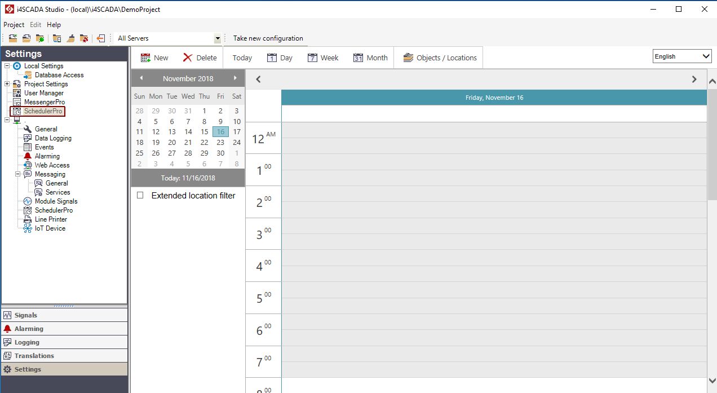Viewport: 717px width, 393px height.
Task: Click the Local Settings gear icon
Action: coord(17,66)
